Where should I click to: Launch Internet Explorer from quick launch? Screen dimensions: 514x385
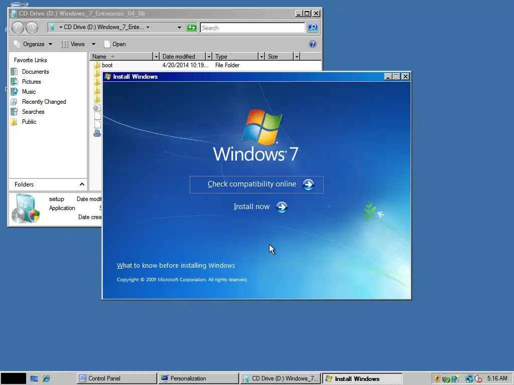[x=46, y=379]
